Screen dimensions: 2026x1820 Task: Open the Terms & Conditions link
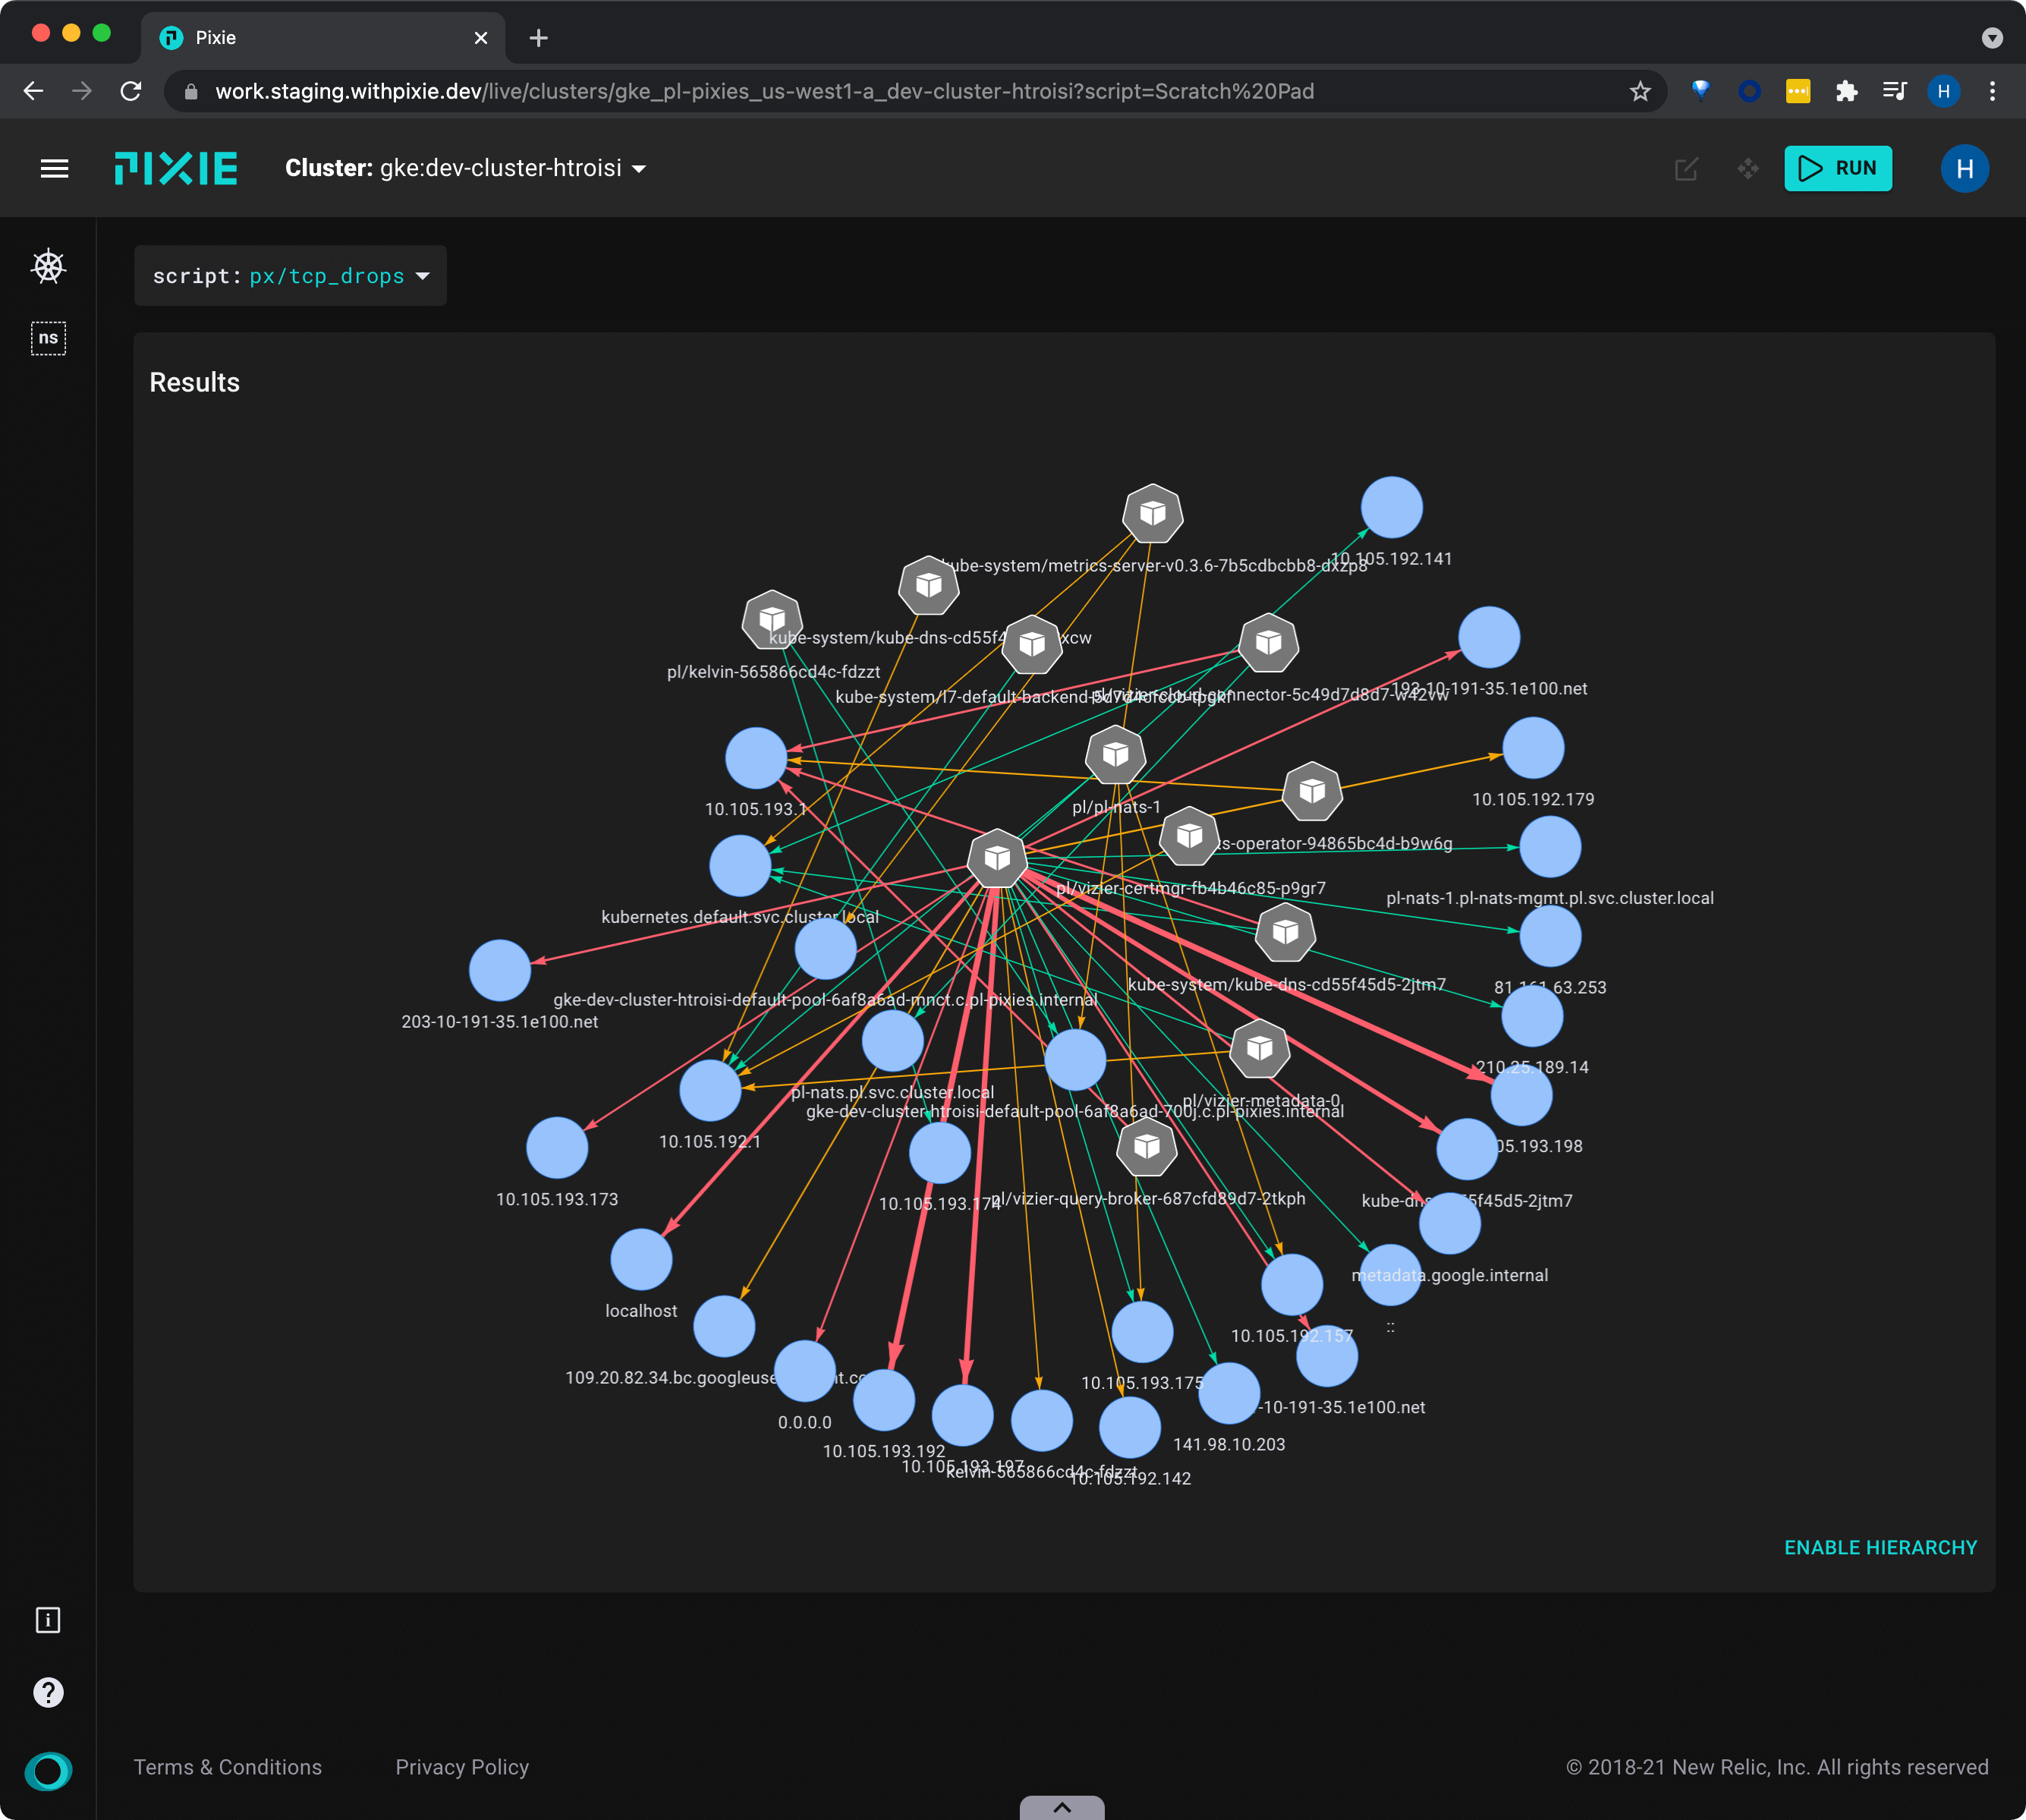228,1767
